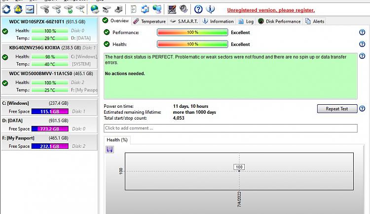
Task: Click the refresh disk information toolbar icon
Action: [x=6, y=9]
